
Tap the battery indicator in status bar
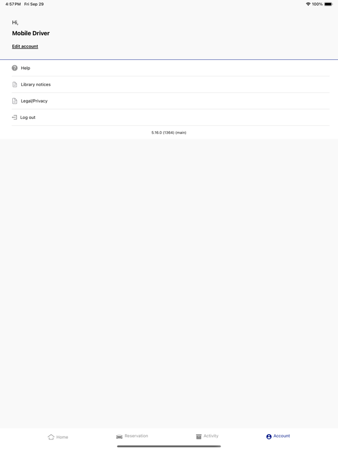tap(329, 4)
